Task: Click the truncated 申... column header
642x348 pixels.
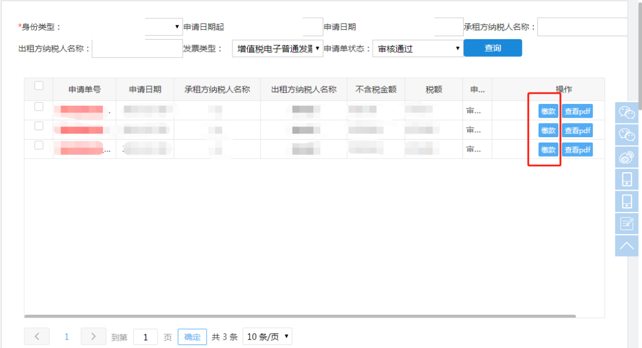Action: pos(477,90)
